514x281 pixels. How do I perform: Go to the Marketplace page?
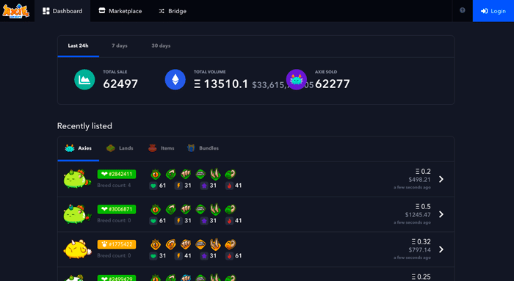[x=120, y=11]
